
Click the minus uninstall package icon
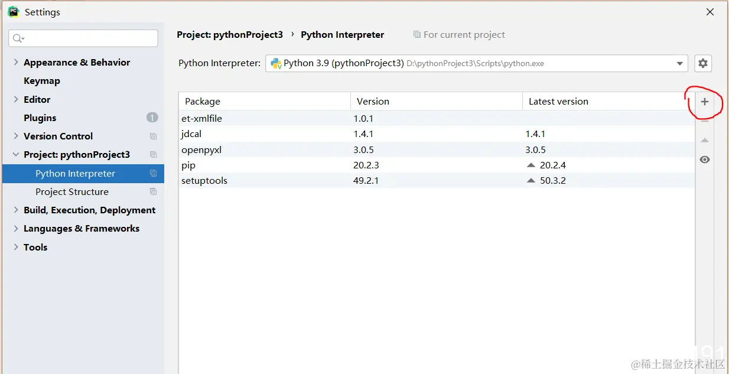click(x=704, y=121)
